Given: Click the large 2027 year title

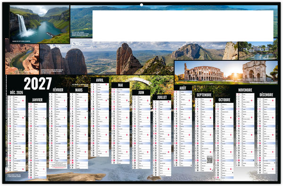Looking at the screenshot, I should click(x=38, y=84).
